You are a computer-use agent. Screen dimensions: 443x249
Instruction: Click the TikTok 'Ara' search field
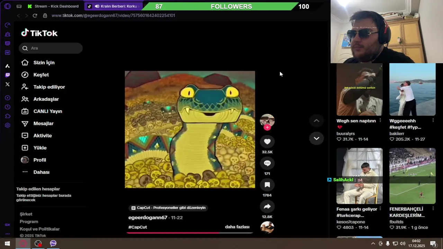(x=51, y=48)
